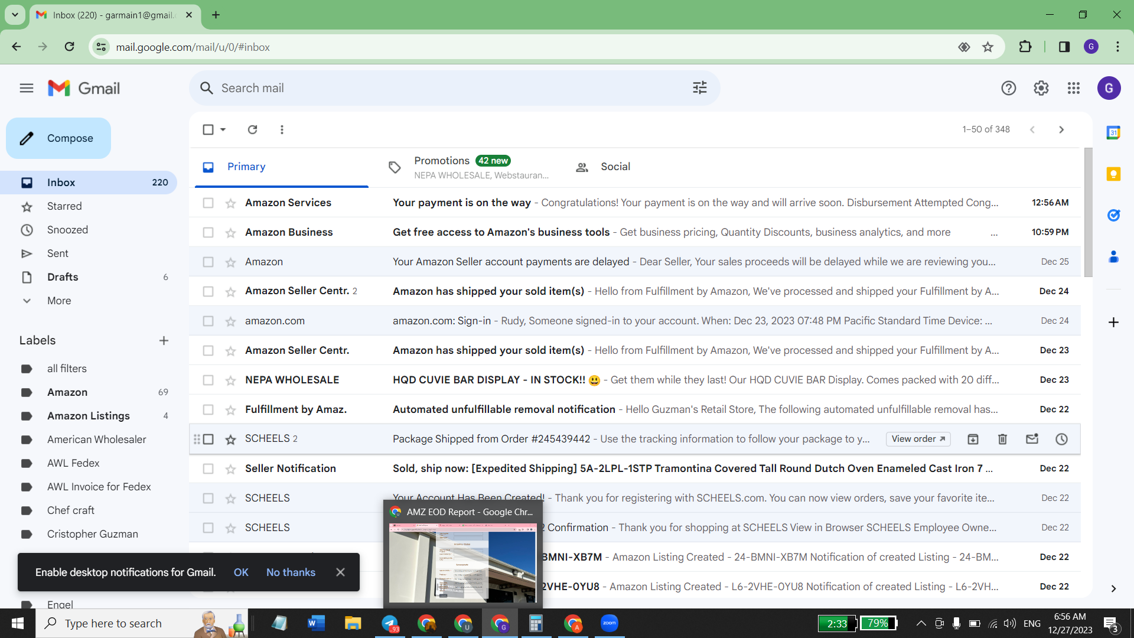Open the AWL Fedex label
This screenshot has height=638, width=1134.
click(x=73, y=463)
